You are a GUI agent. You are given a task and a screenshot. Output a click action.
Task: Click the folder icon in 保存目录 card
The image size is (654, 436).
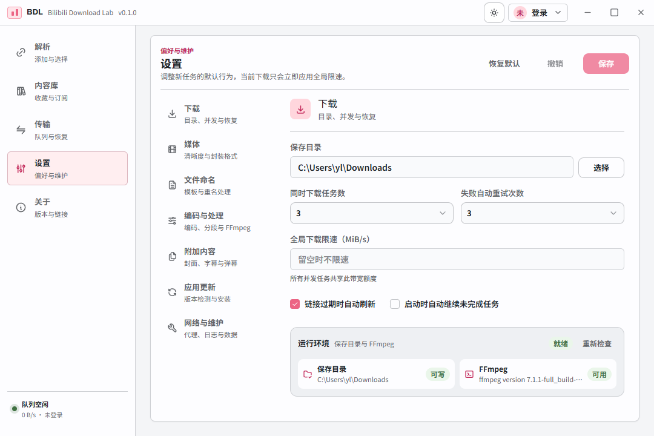tap(308, 374)
